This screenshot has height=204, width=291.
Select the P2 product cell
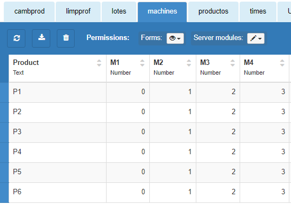pyautogui.click(x=57, y=112)
